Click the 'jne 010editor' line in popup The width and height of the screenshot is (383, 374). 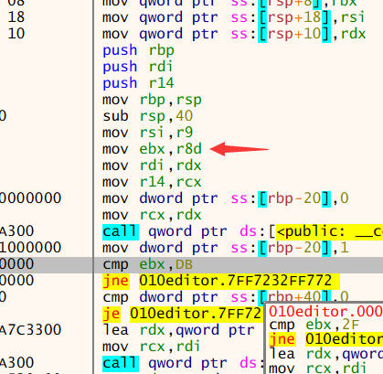pos(325,339)
